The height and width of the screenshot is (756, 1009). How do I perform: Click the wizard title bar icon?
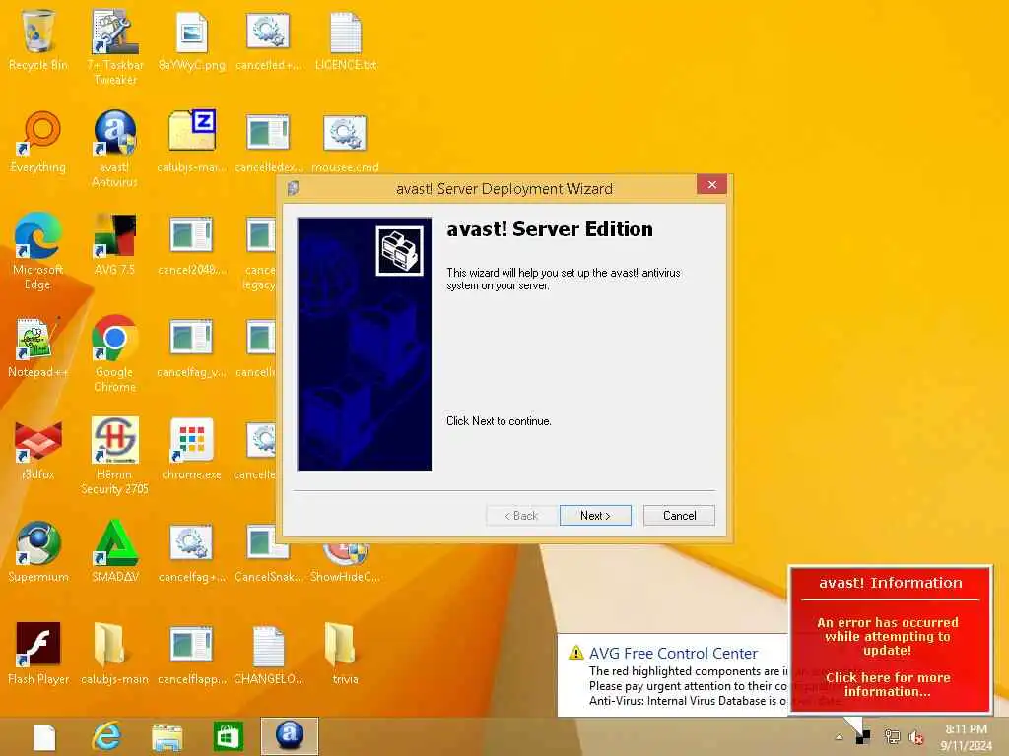[294, 188]
